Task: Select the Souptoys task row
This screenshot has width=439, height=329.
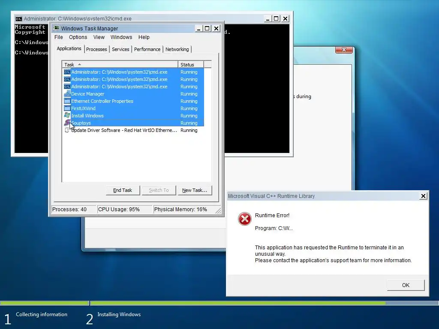Action: click(x=134, y=123)
